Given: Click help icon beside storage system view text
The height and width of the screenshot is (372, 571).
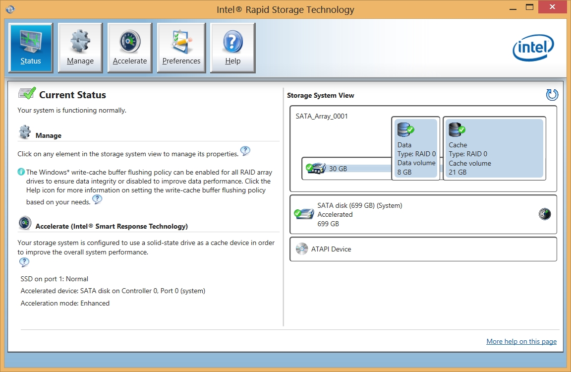Looking at the screenshot, I should (x=245, y=151).
